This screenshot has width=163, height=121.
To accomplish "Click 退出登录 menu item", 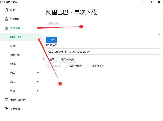I will tap(21, 109).
